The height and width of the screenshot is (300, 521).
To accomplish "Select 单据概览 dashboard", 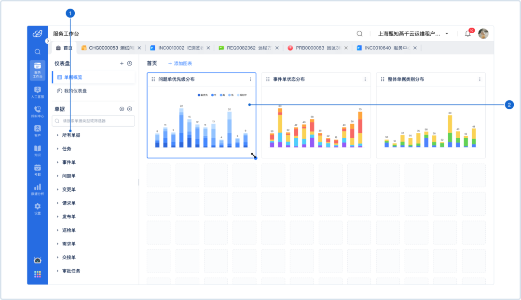I will (x=94, y=77).
